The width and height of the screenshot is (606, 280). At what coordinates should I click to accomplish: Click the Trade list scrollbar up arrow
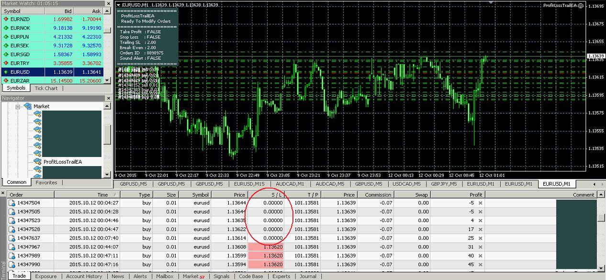pos(601,195)
